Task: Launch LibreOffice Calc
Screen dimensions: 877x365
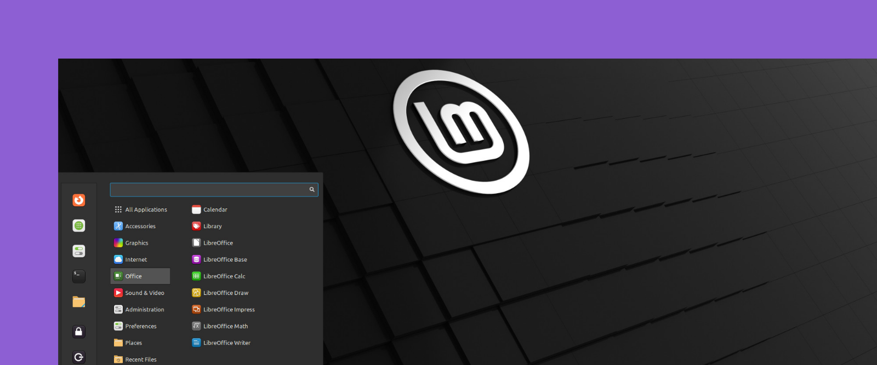Action: 219,276
